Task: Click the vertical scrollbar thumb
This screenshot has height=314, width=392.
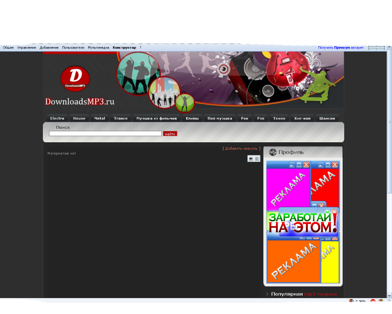Action: (390, 121)
